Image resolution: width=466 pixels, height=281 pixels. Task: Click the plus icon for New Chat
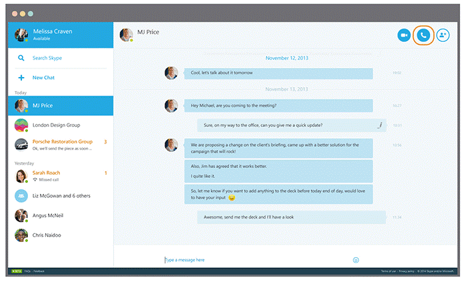pos(21,78)
